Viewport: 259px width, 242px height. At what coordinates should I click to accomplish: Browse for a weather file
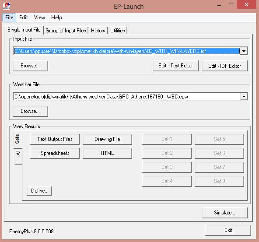coord(30,111)
